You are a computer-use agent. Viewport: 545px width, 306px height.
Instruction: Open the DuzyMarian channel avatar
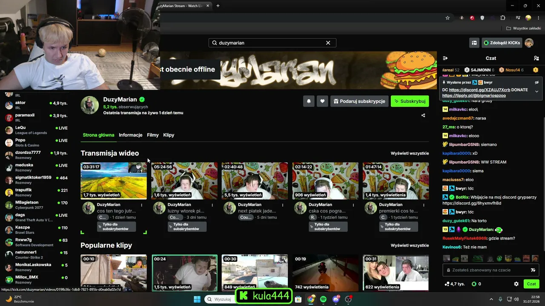click(x=90, y=105)
